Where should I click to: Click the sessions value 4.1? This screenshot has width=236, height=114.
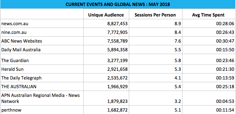(x=178, y=78)
